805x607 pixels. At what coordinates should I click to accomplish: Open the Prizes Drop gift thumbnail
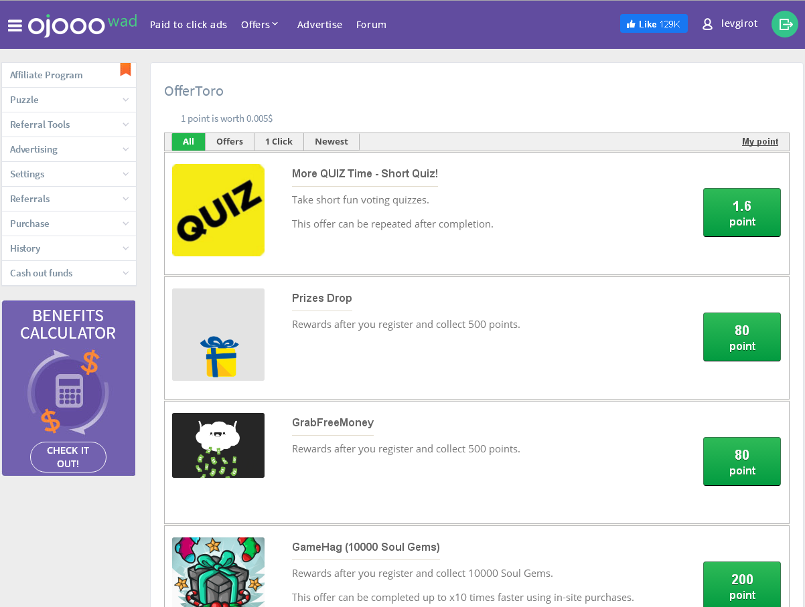pos(218,335)
